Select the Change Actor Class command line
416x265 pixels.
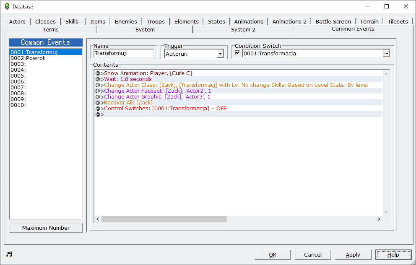tap(239, 85)
